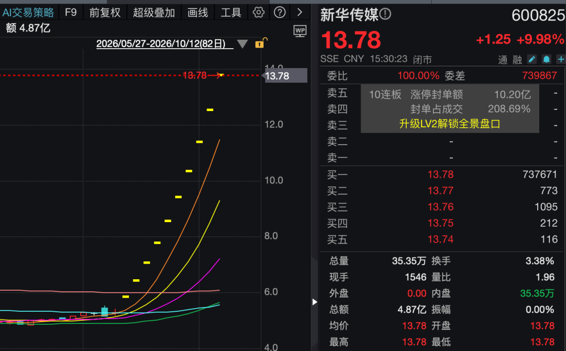Image resolution: width=566 pixels, height=351 pixels.
Task: Click the large teal candlestick on chart
Action: 105,311
